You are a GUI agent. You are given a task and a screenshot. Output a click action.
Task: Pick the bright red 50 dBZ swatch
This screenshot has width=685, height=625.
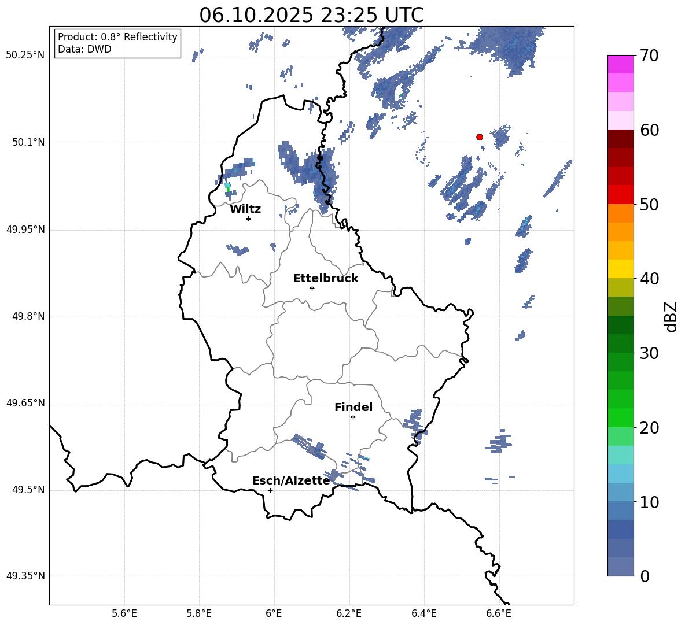click(621, 195)
